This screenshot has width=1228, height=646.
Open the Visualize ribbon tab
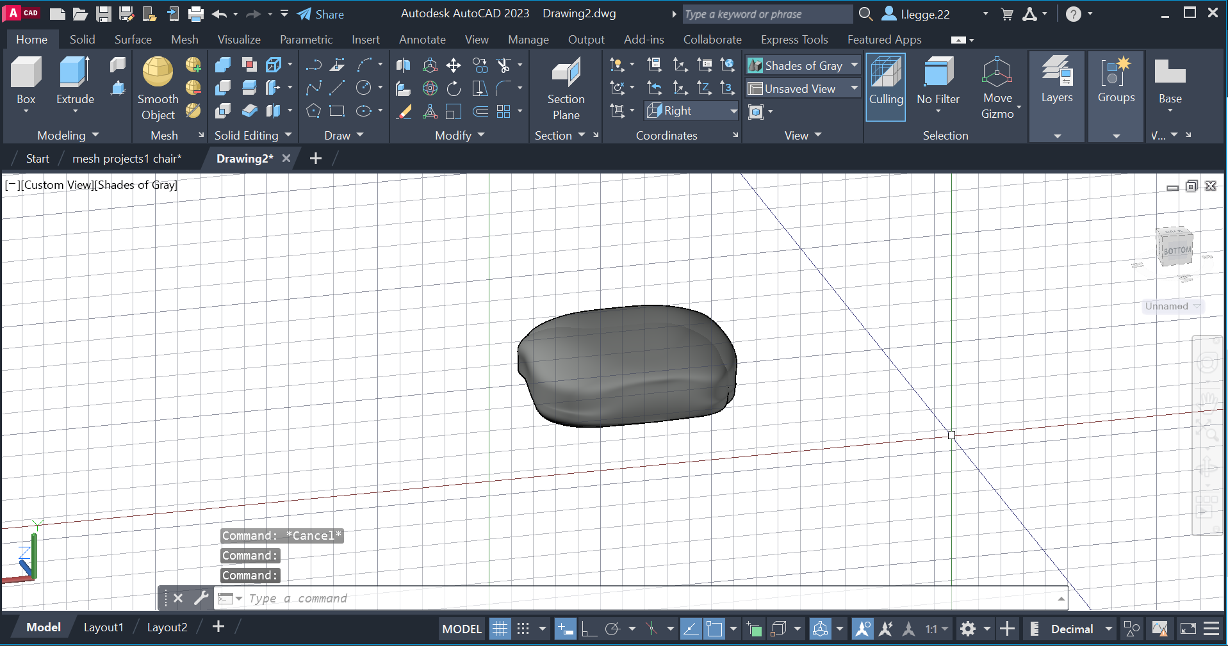[x=239, y=39]
